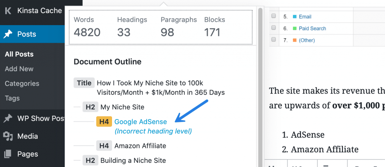Click the blue Email color swatch

pos(295,16)
